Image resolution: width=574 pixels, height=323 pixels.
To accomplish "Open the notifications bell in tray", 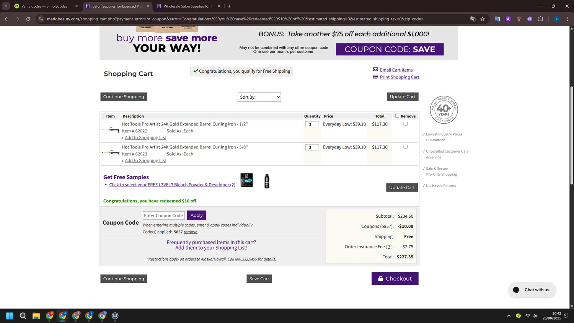I will click(x=566, y=316).
